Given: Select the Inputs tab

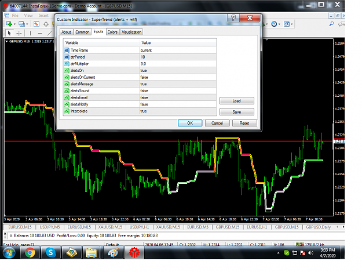Looking at the screenshot, I should point(98,31).
